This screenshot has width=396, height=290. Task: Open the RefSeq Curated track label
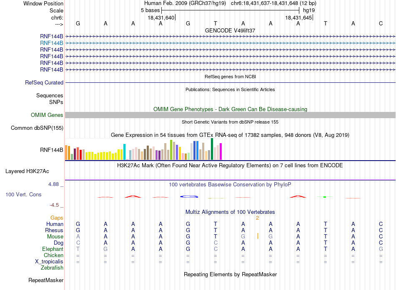44,82
